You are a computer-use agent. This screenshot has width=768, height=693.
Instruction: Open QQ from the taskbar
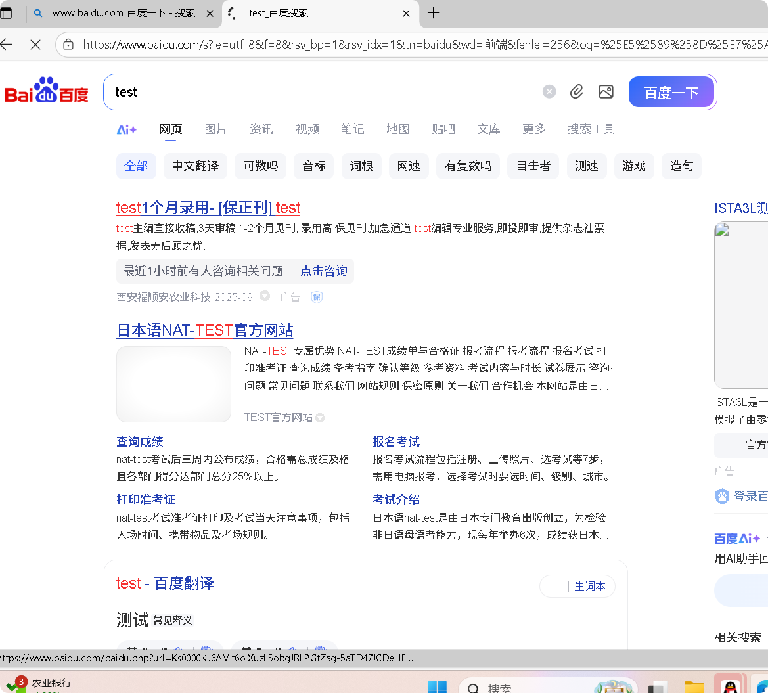coord(731,686)
